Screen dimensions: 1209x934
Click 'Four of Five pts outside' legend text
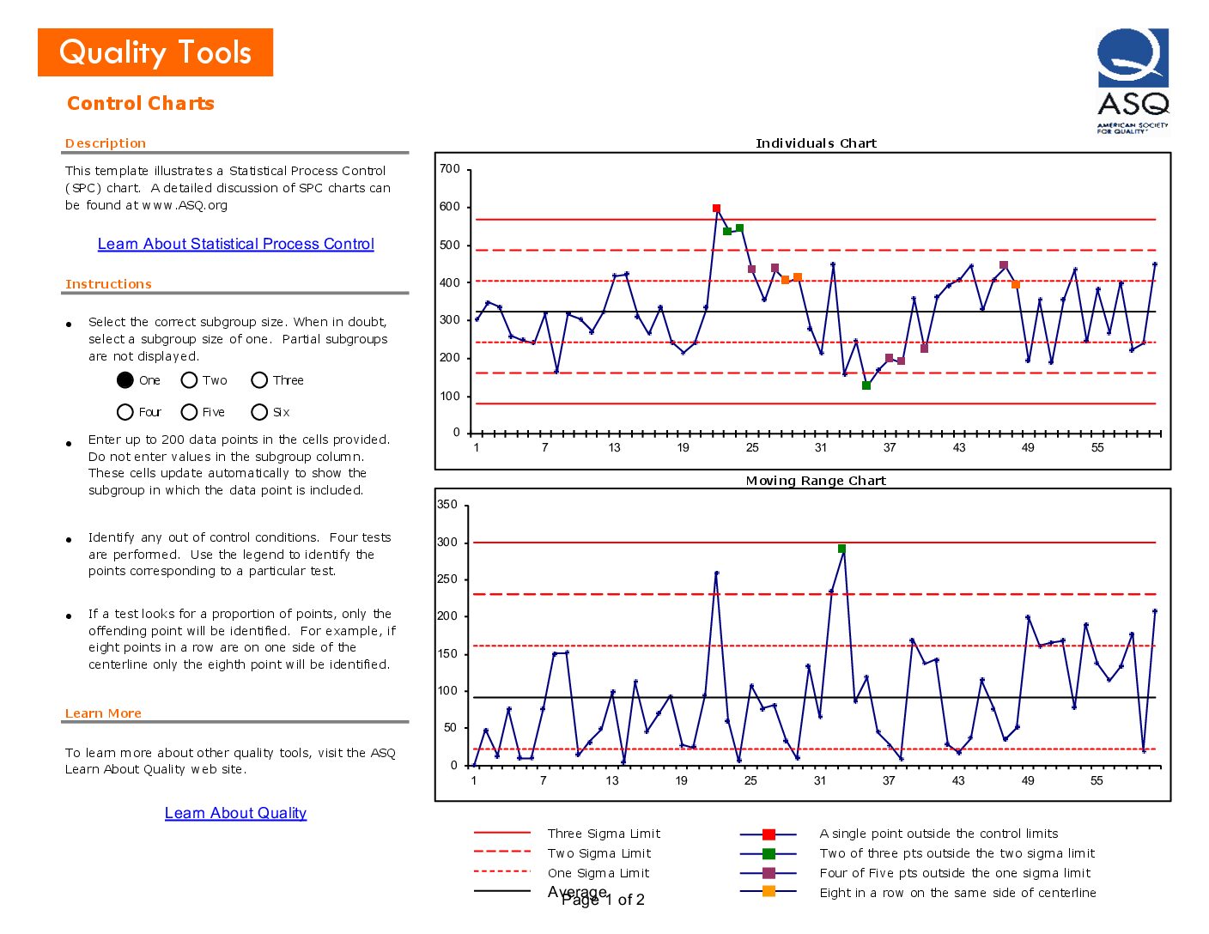[955, 873]
